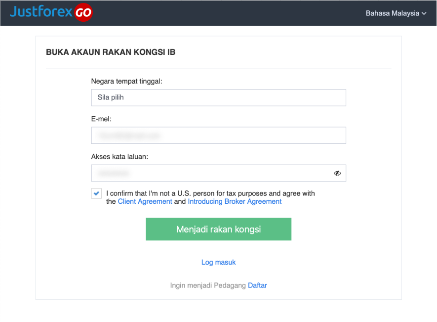Untick the U.S. person confirmation checkbox
Screen dimensions: 437x322
96,193
